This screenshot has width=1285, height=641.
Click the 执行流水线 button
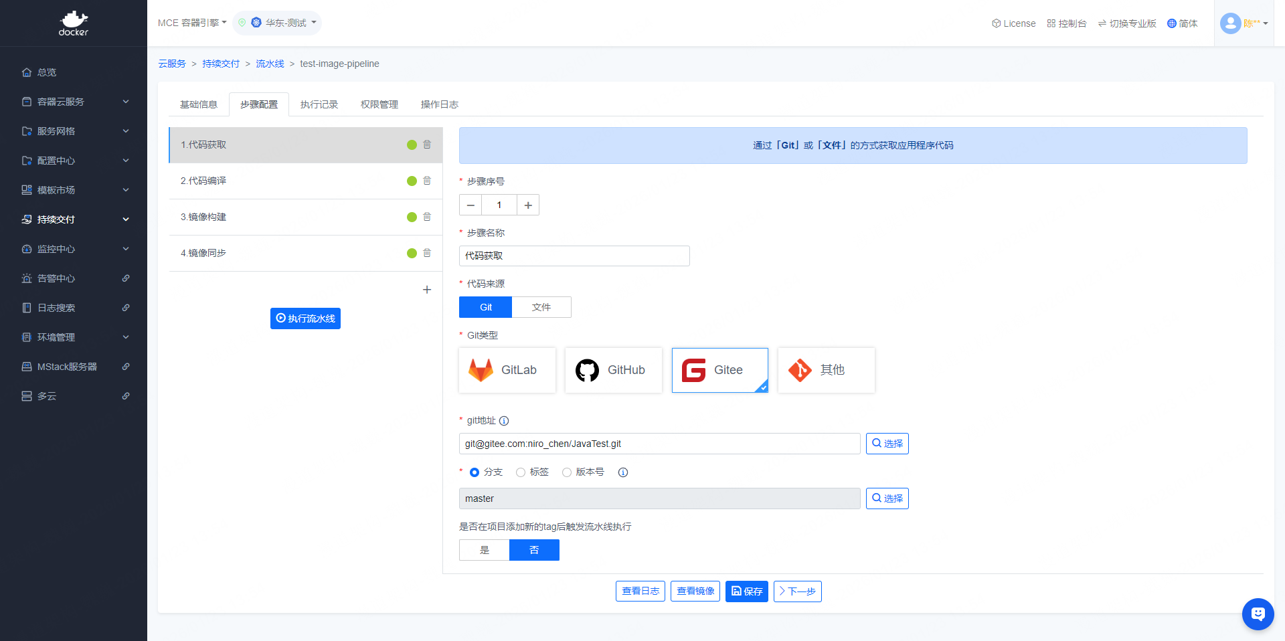coord(305,318)
